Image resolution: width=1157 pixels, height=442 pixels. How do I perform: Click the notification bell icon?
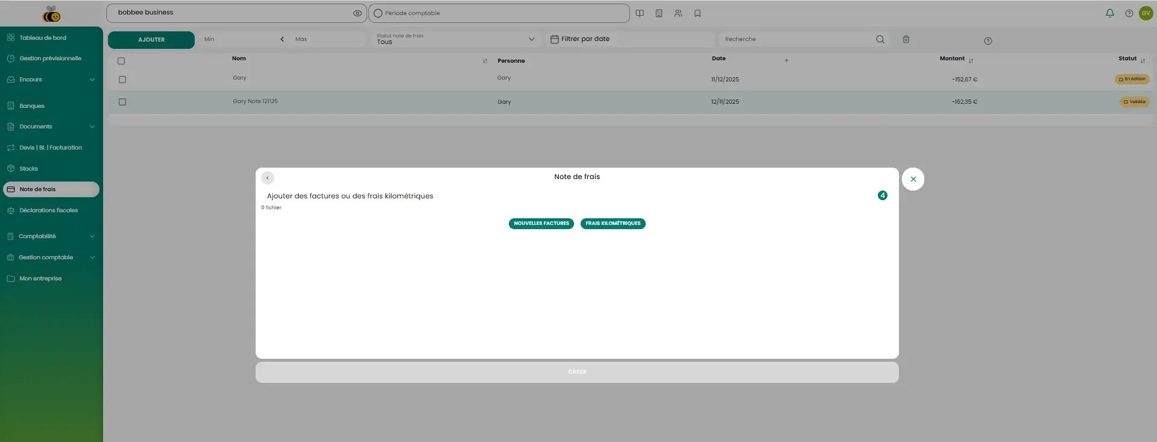[x=1109, y=13]
